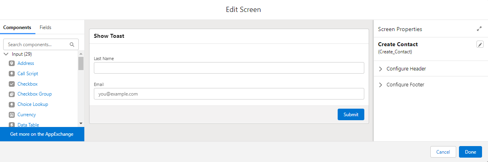Click the Email input field

[229, 94]
